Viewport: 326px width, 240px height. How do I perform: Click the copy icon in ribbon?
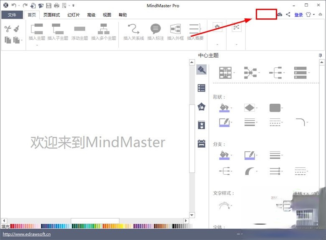point(8,40)
